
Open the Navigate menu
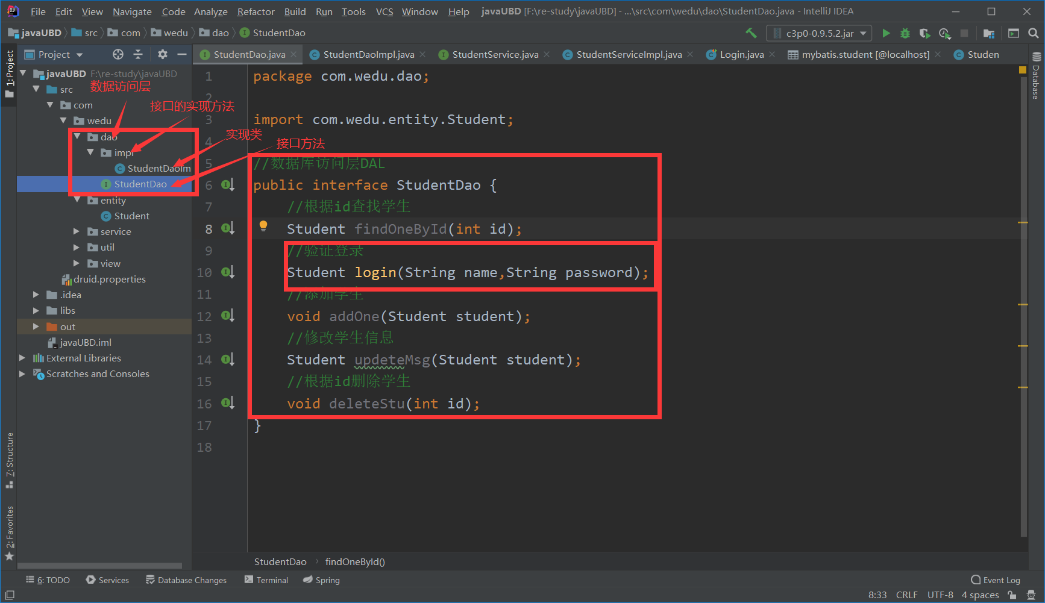(132, 11)
